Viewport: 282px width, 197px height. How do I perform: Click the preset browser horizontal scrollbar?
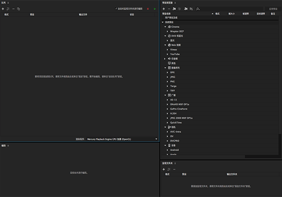click(x=203, y=157)
